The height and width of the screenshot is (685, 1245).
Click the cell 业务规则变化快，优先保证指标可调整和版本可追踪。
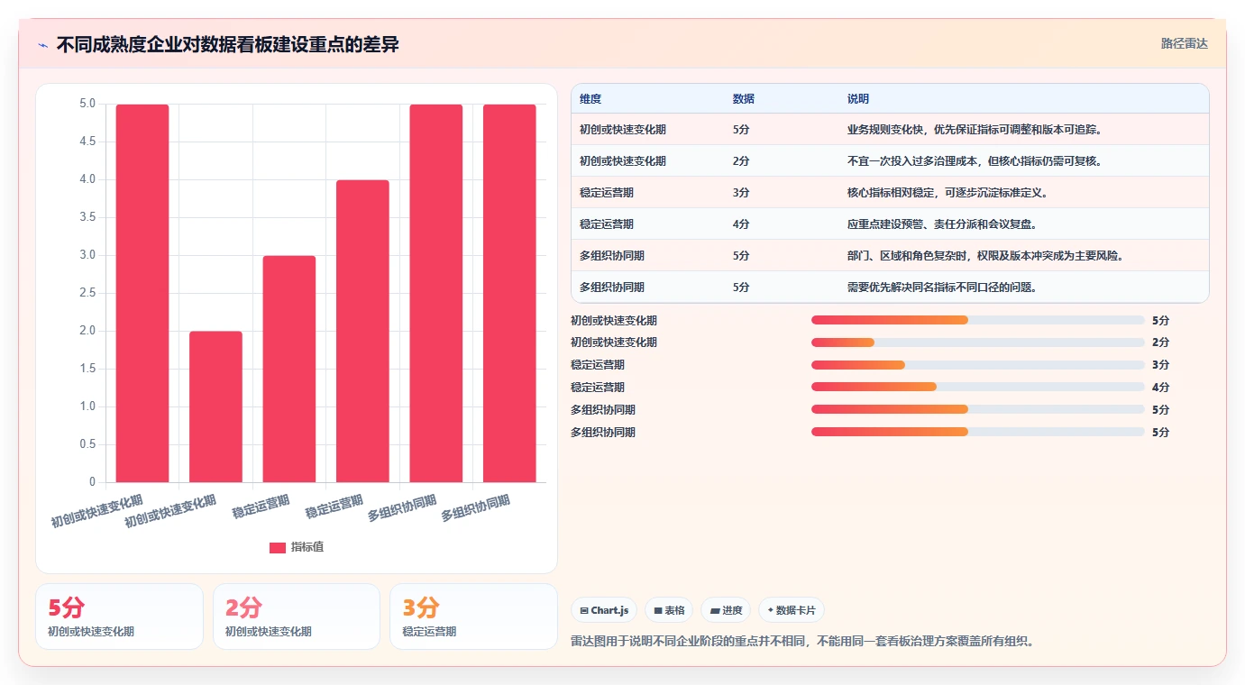pos(975,130)
